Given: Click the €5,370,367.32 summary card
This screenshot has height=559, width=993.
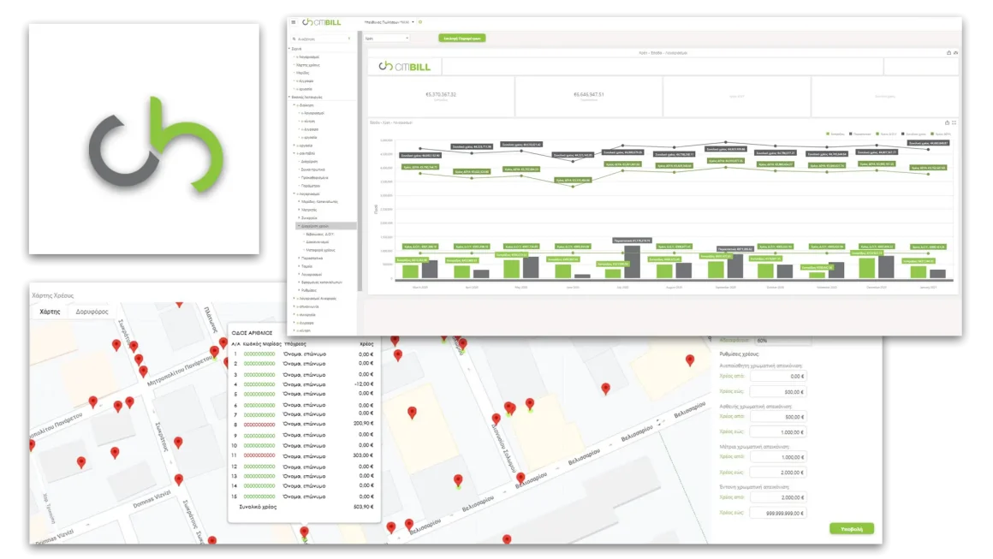Looking at the screenshot, I should click(441, 96).
